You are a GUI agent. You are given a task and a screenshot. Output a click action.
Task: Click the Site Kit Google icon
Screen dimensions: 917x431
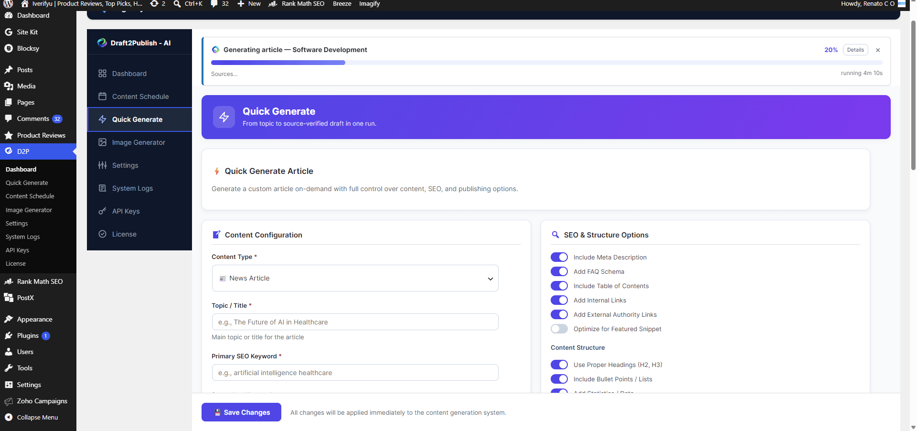pos(9,32)
